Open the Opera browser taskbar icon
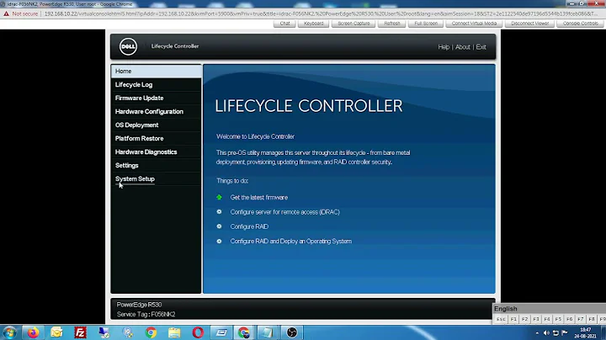The height and width of the screenshot is (340, 606). 198,332
